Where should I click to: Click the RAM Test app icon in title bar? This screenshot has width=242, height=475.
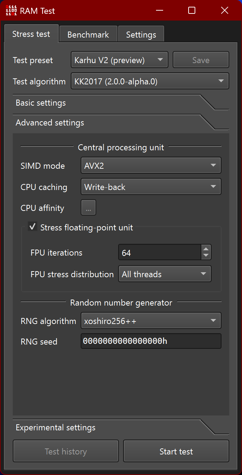point(11,11)
